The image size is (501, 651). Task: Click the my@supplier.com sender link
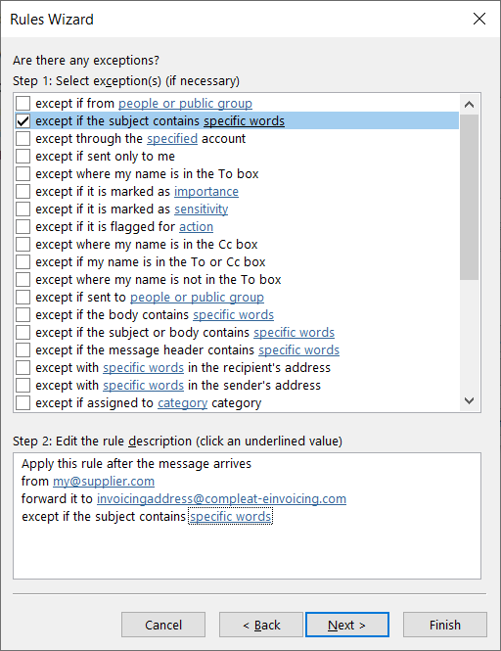104,482
